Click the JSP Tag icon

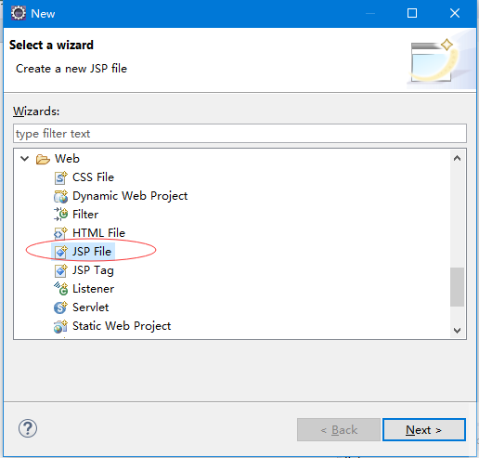tap(60, 270)
